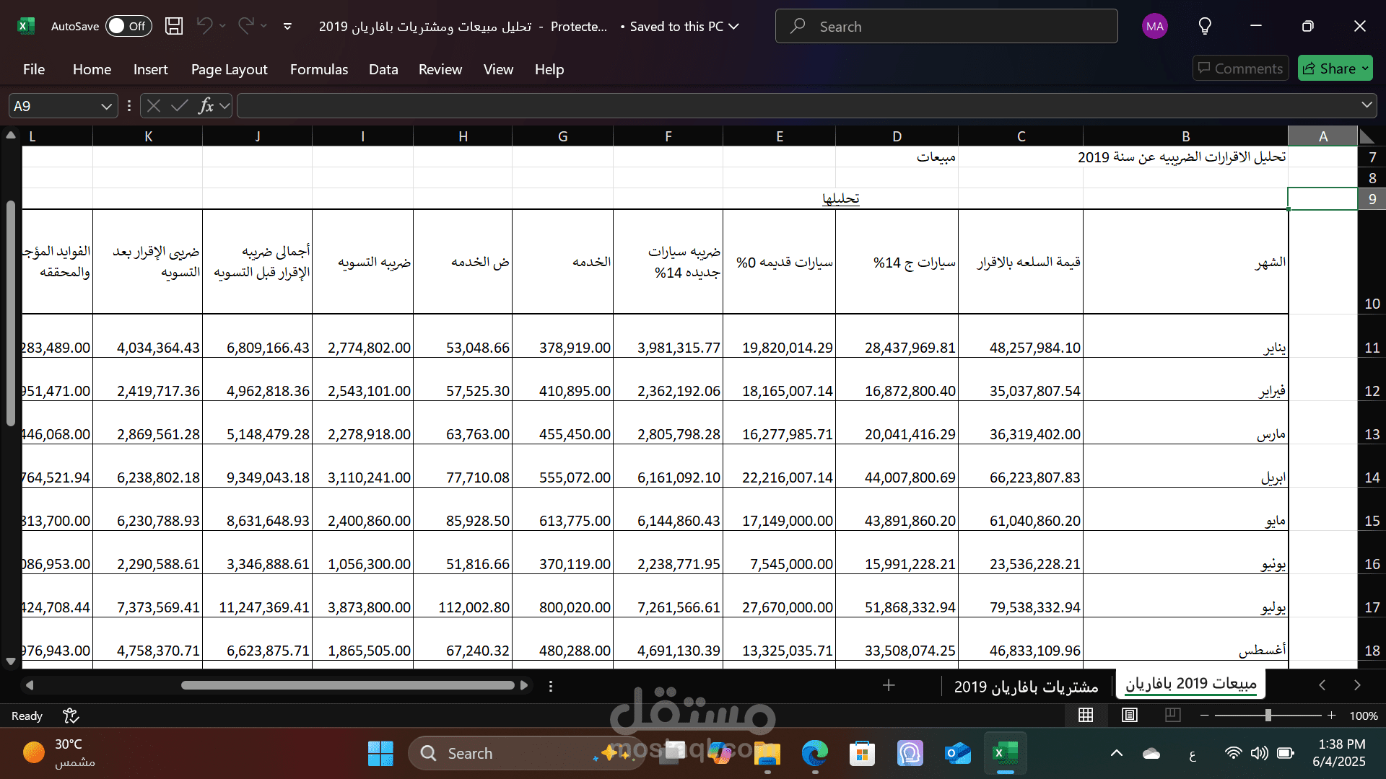Open Microsoft Store from taskbar
Image resolution: width=1386 pixels, height=779 pixels.
click(862, 753)
